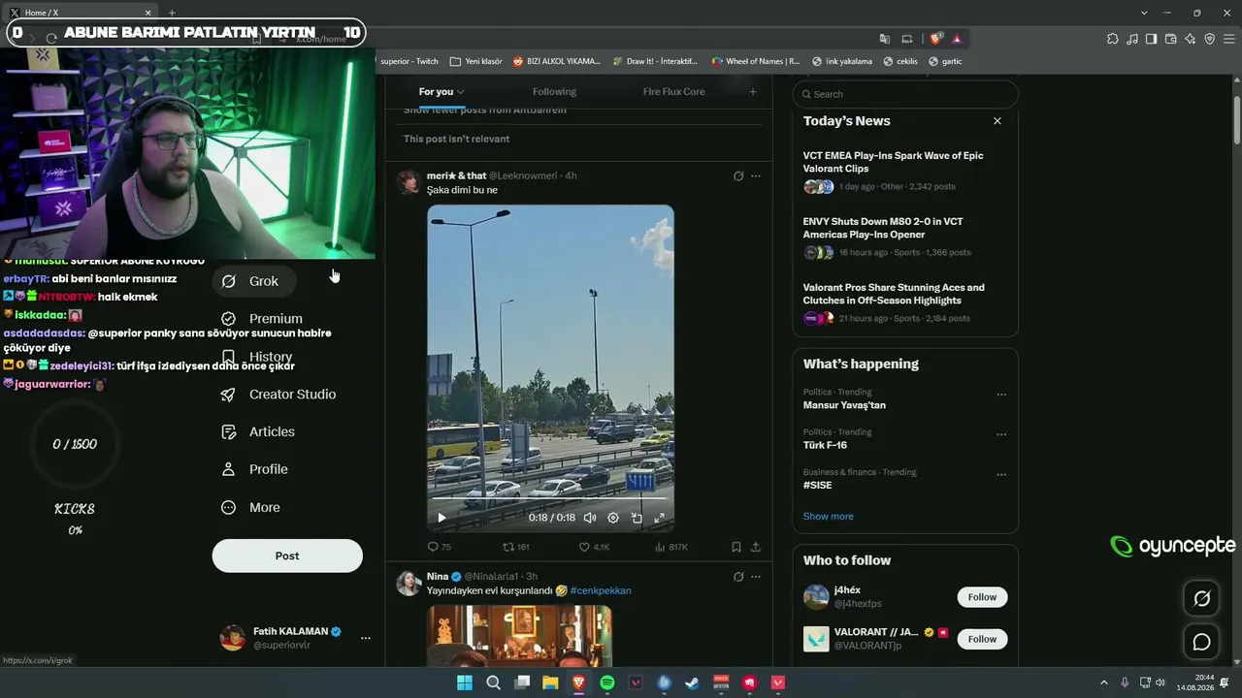This screenshot has width=1242, height=698.
Task: Expand the video to fullscreen
Action: [660, 518]
